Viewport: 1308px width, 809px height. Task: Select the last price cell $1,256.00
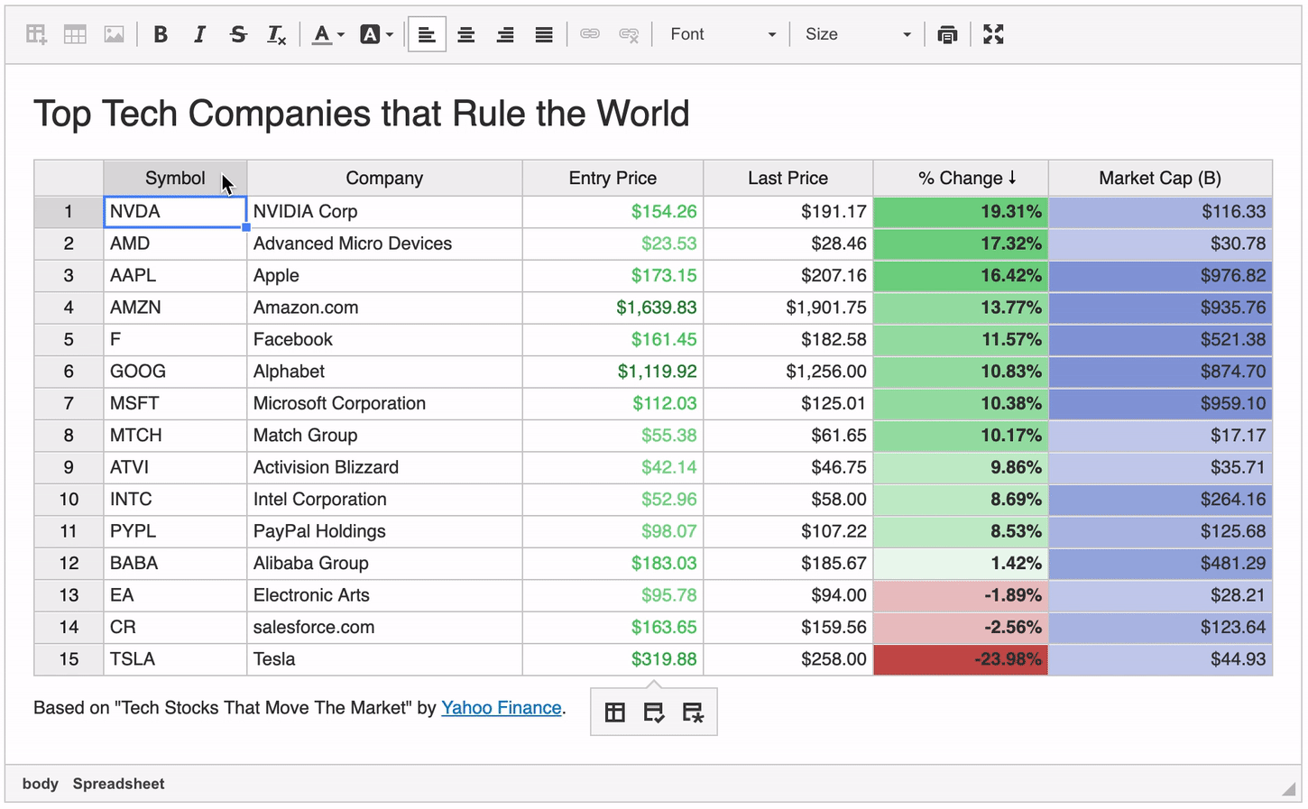(788, 372)
